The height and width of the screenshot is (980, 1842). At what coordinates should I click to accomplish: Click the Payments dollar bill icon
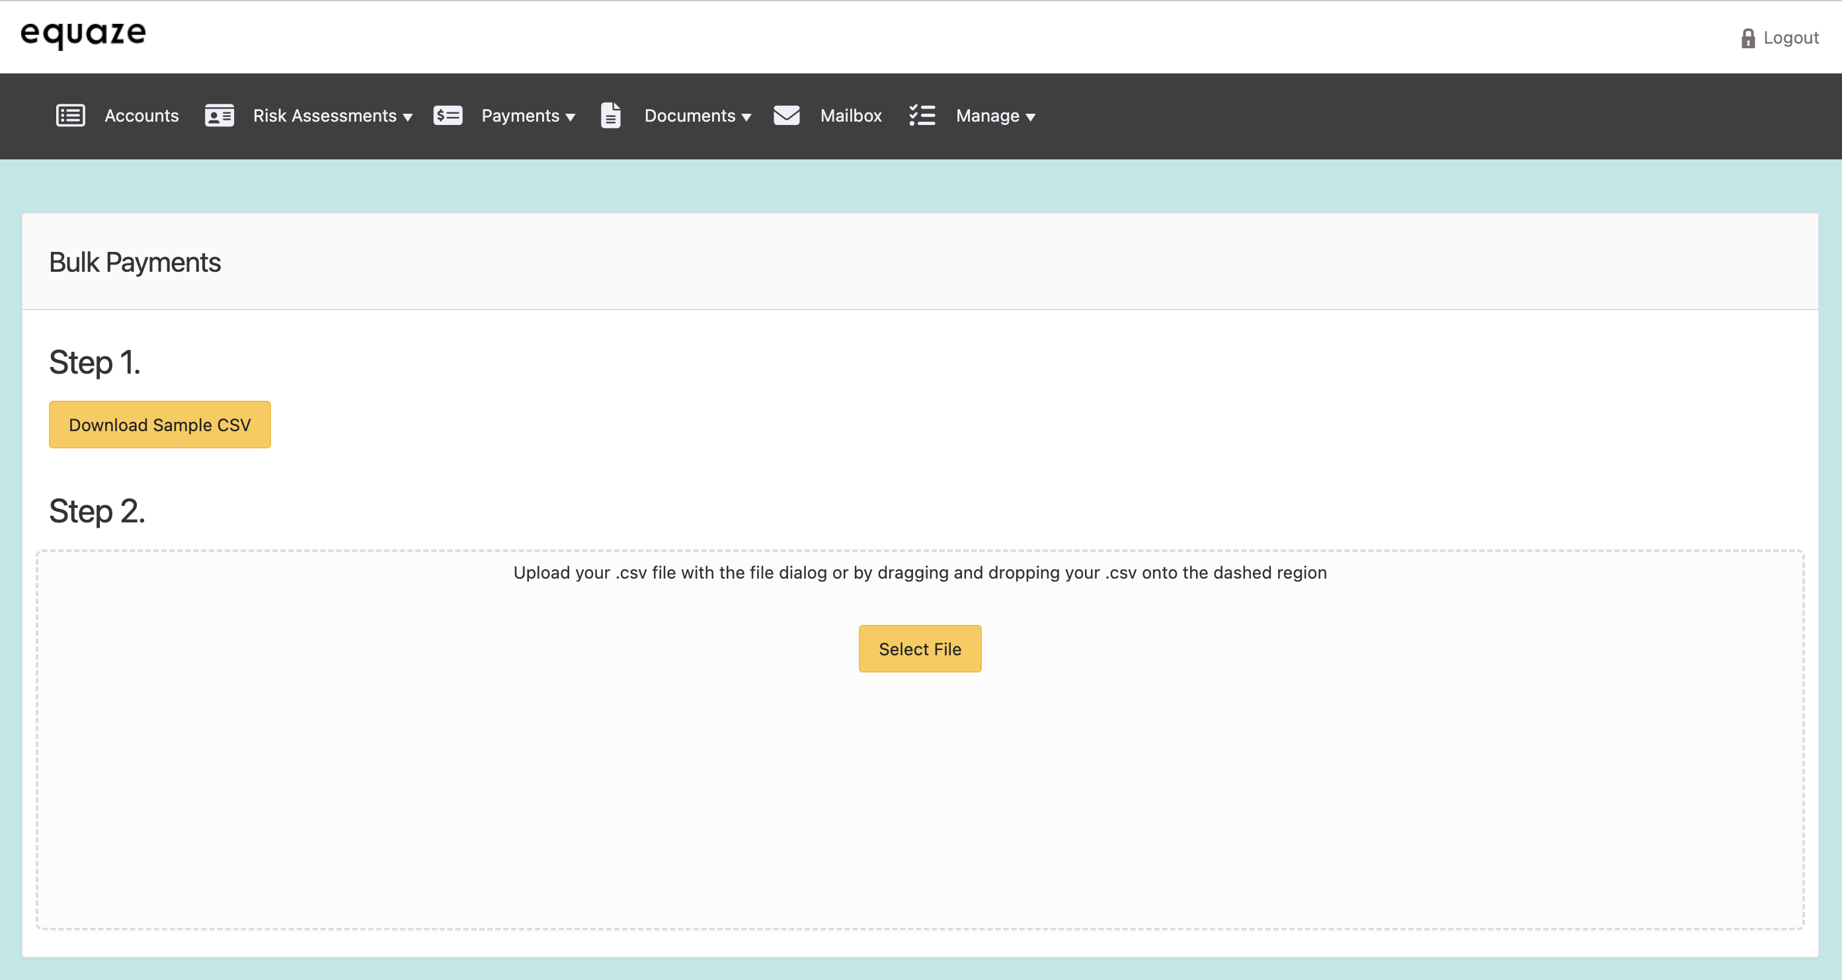pos(448,115)
